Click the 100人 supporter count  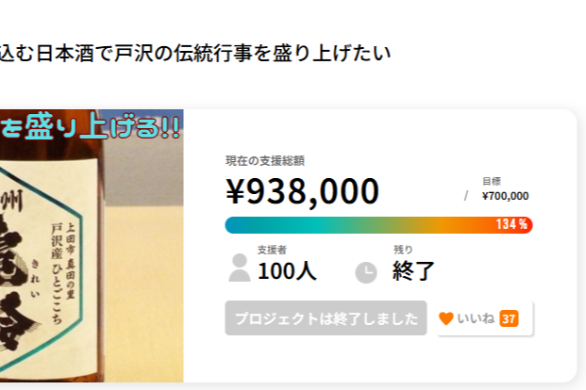(x=287, y=272)
